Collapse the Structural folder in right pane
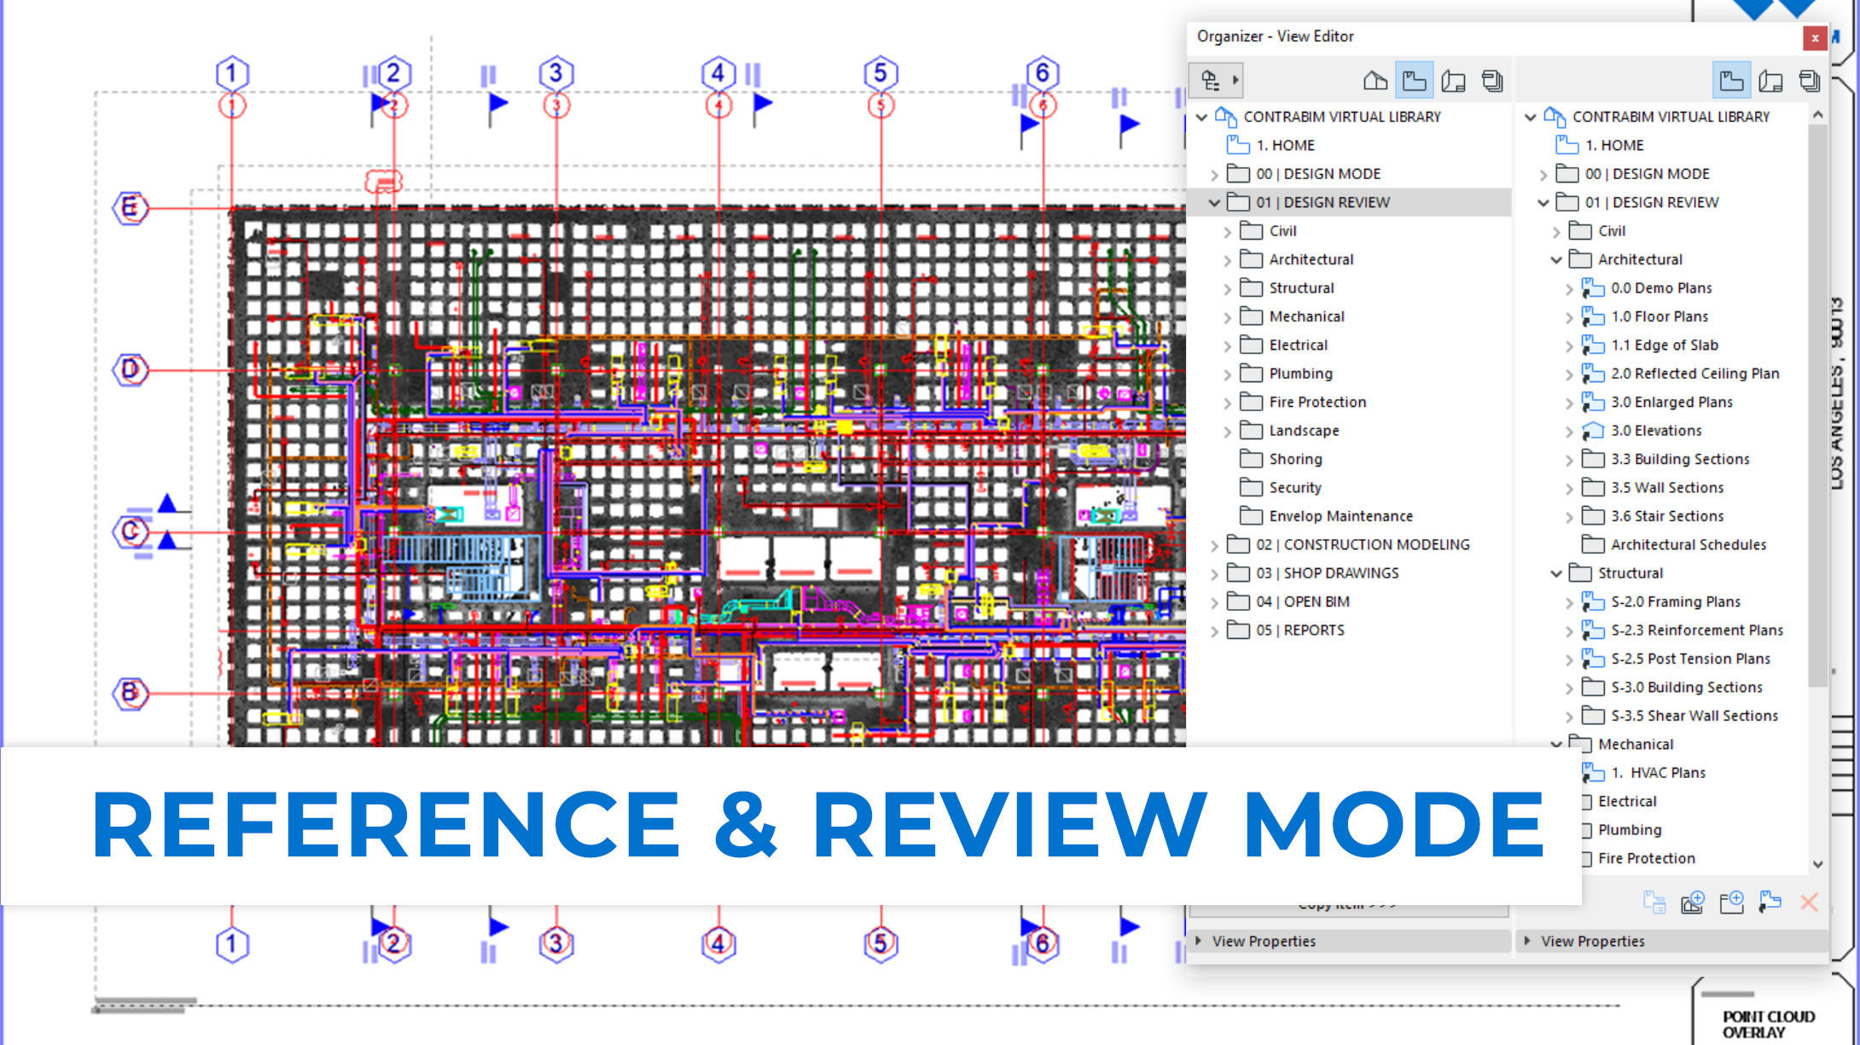 tap(1555, 573)
